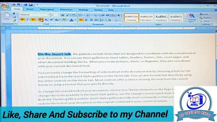Click the Center alignment icon
Image resolution: width=217 pixels, height=122 pixels.
[86, 20]
